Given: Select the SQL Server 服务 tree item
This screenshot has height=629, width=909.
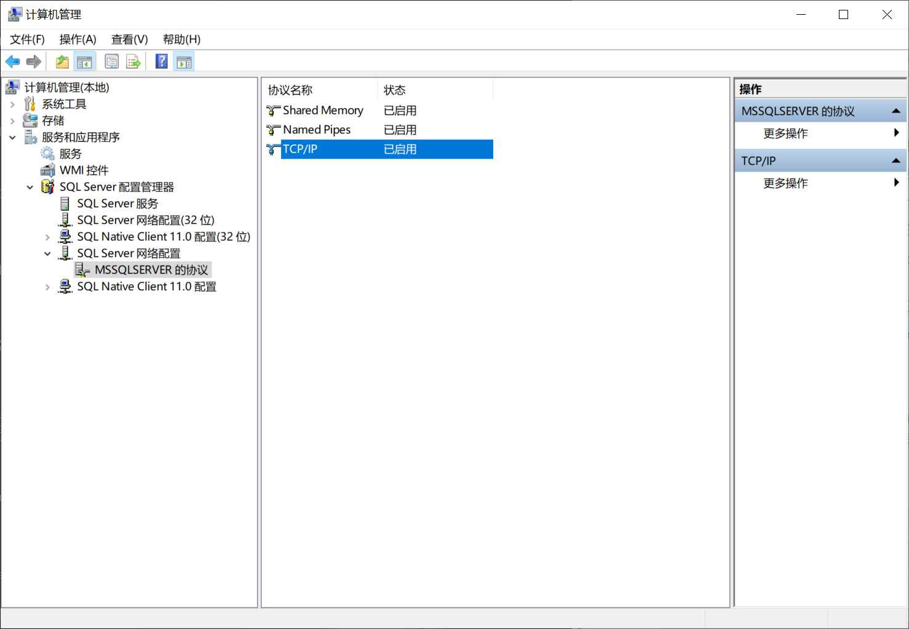Looking at the screenshot, I should (117, 204).
